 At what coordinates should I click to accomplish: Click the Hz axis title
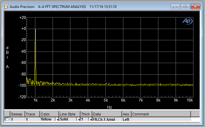coord(109,107)
